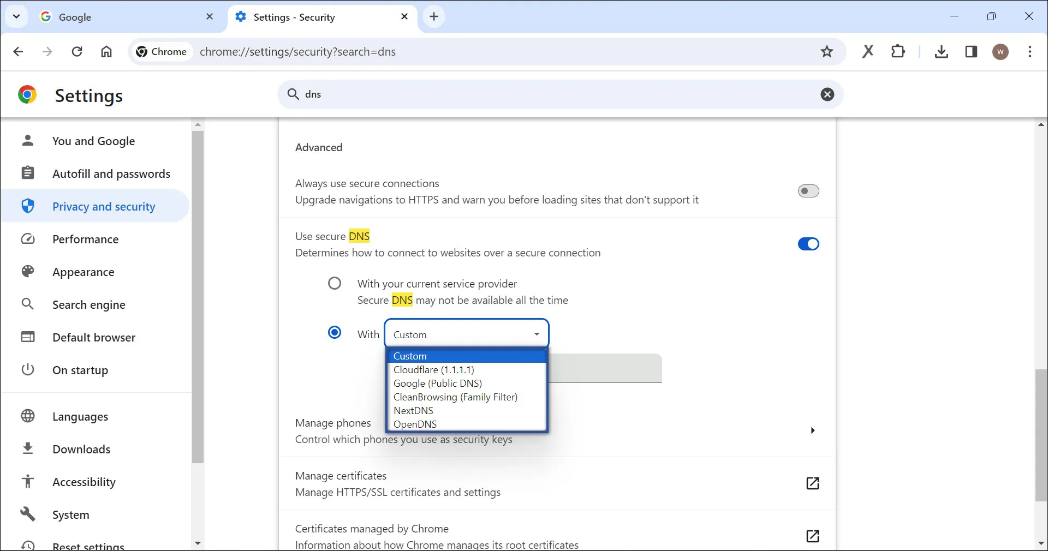Open the extensions puzzle icon

click(x=898, y=52)
